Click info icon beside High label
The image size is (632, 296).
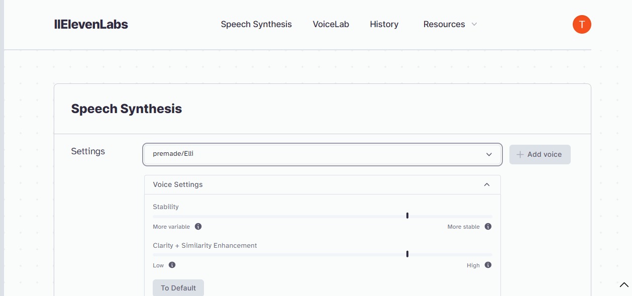pos(488,265)
